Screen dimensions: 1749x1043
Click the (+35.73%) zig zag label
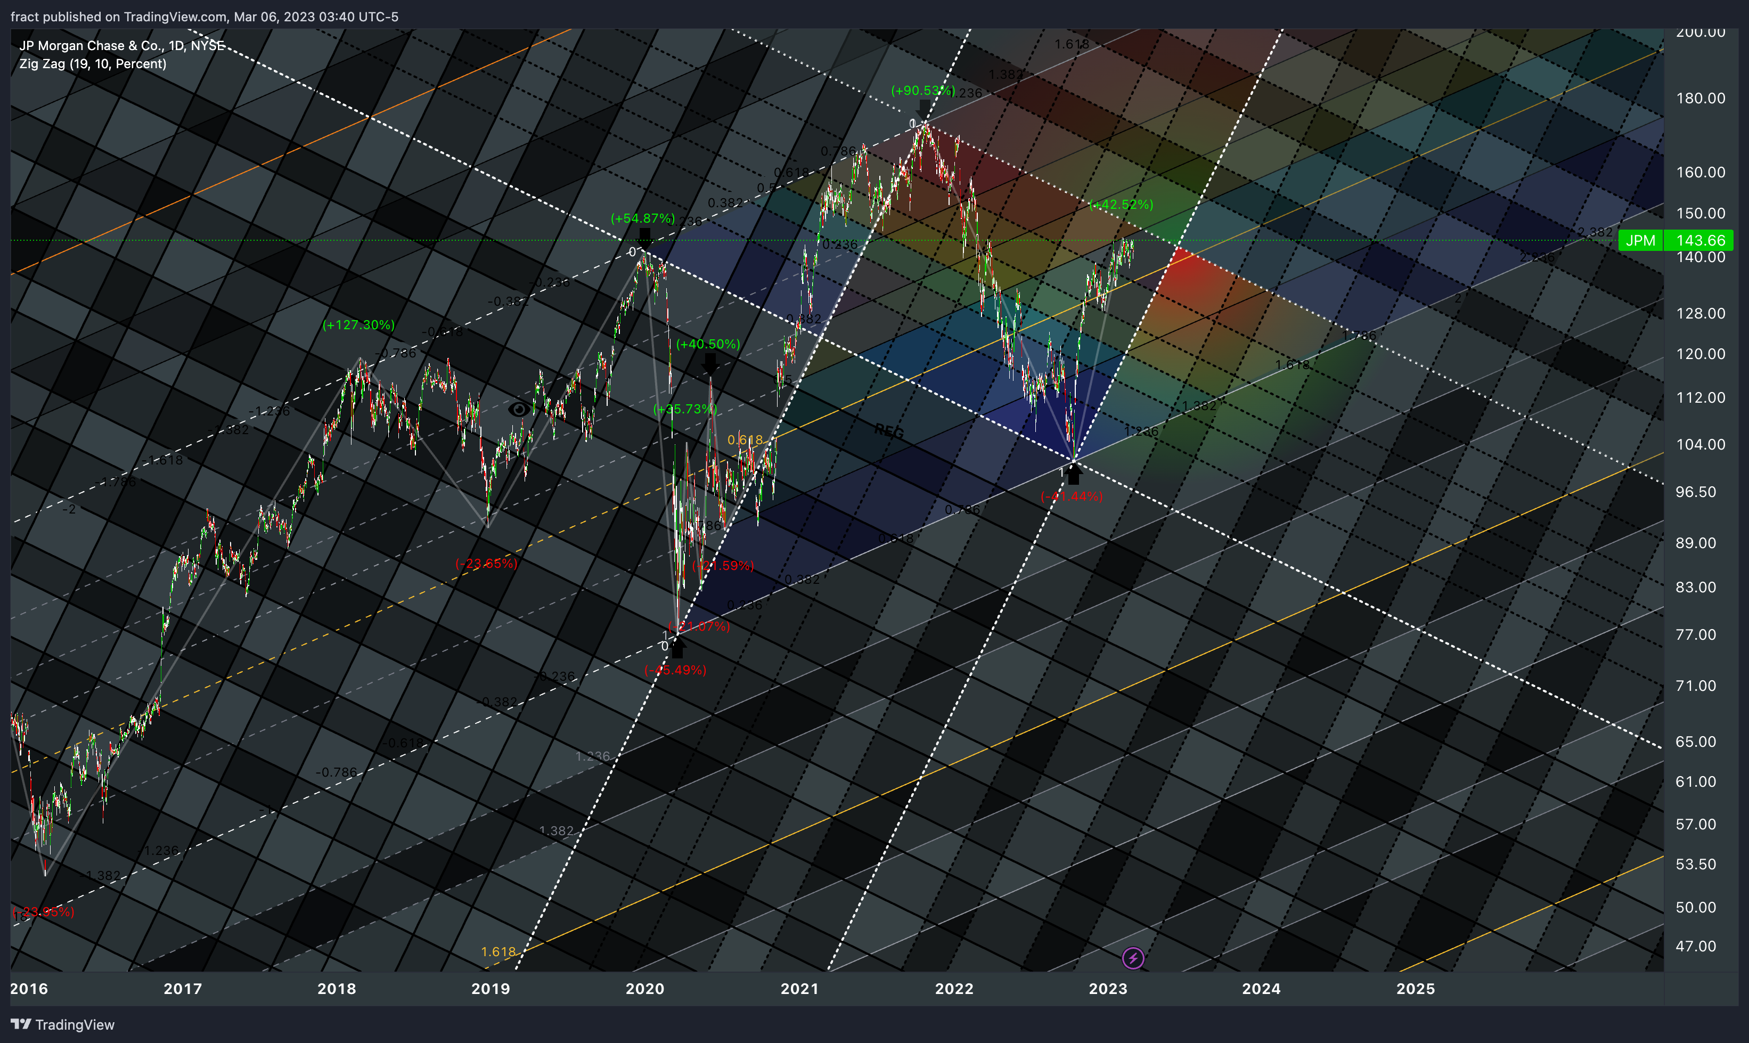point(685,409)
